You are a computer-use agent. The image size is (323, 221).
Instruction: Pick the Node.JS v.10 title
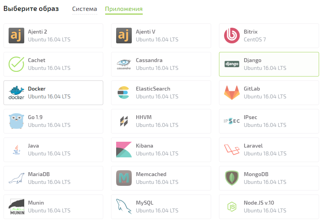pos(259,203)
